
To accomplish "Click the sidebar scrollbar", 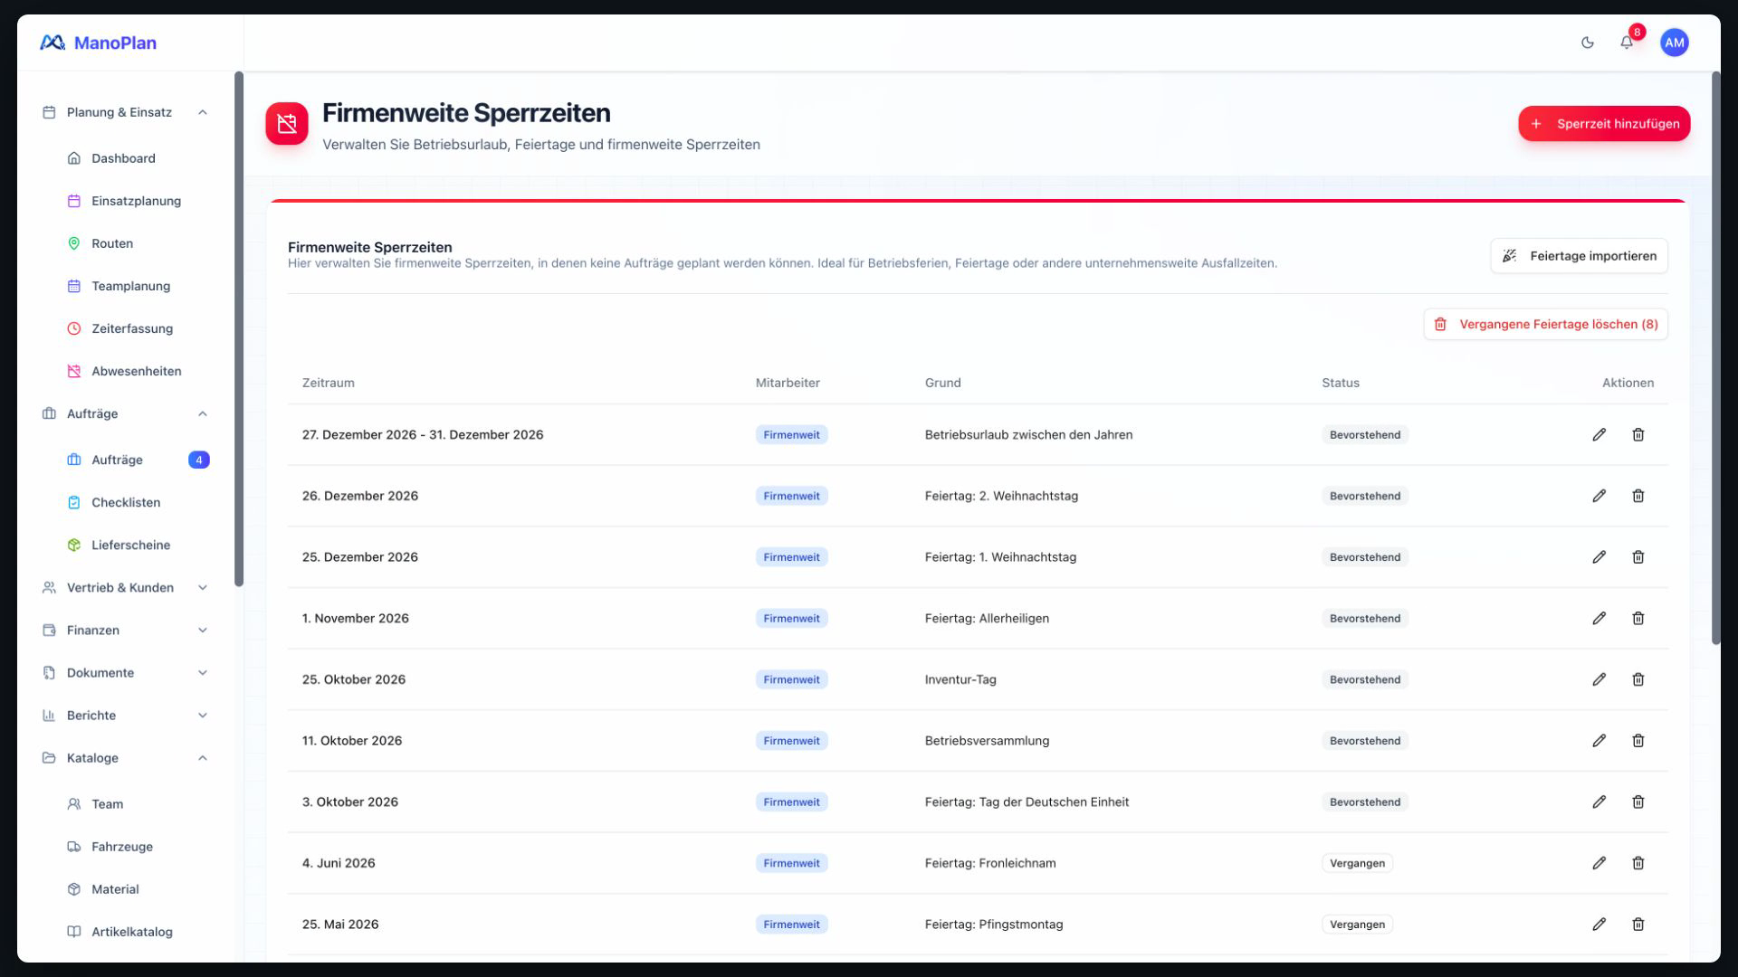I will pos(239,328).
